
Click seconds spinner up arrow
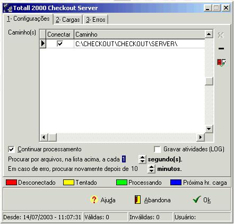click(142, 157)
